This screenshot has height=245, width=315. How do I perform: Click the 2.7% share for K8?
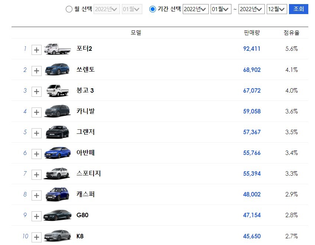[x=292, y=236]
